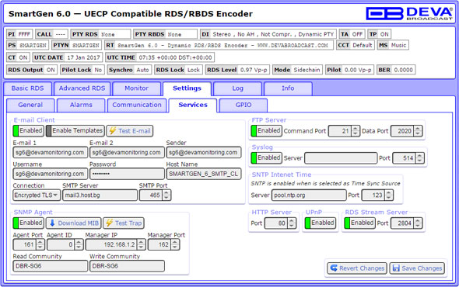Open the Advanced RDS tab

coord(82,88)
